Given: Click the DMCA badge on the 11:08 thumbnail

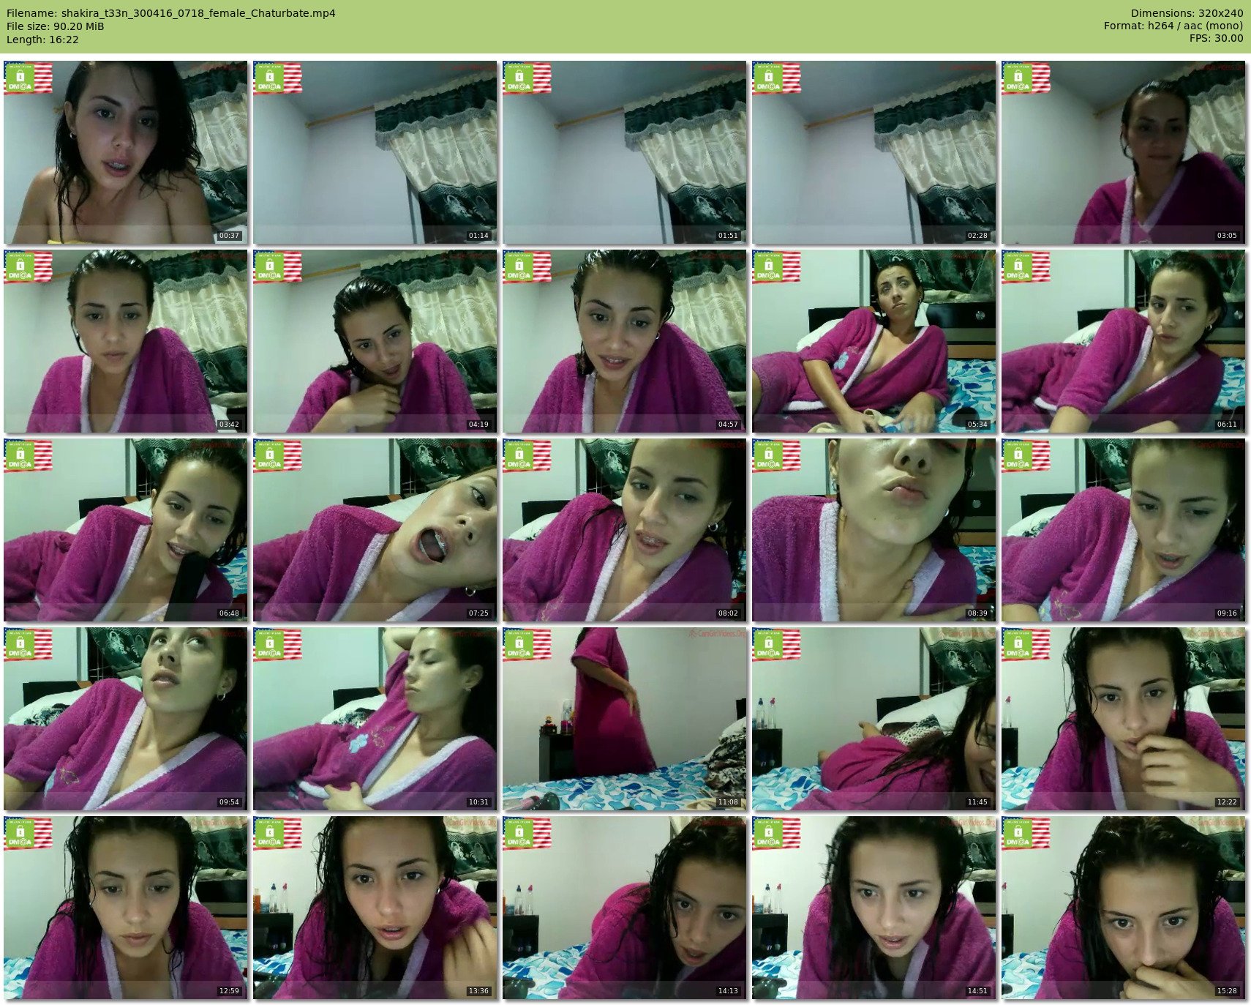Looking at the screenshot, I should click(527, 645).
